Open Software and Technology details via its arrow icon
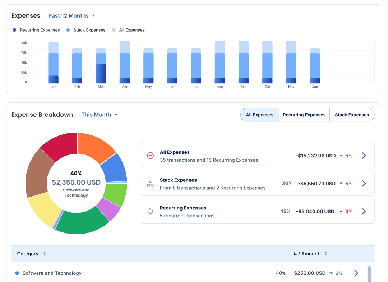 tap(356, 273)
